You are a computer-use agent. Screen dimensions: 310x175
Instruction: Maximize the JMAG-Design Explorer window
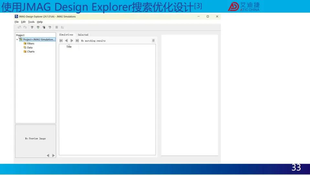pyautogui.click(x=208, y=16)
